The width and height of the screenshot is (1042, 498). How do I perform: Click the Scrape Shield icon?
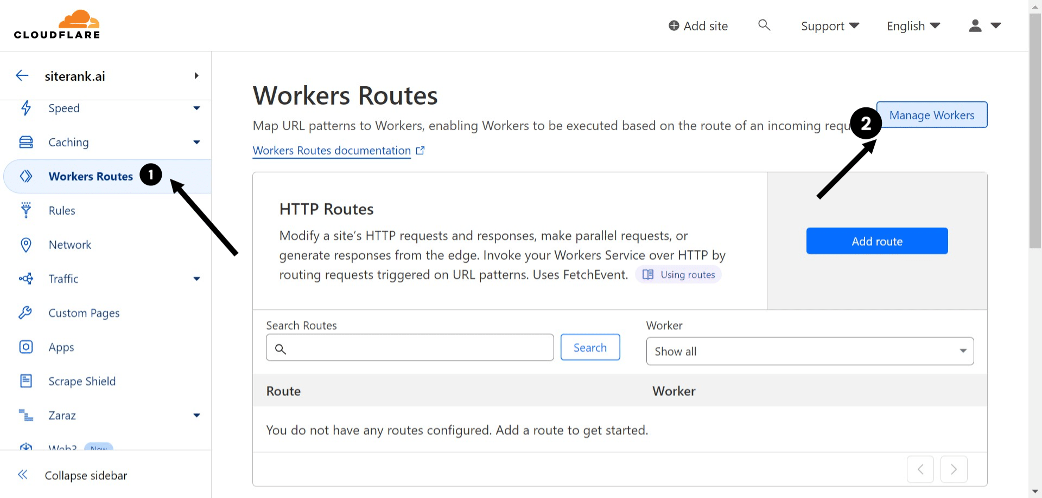pos(26,381)
